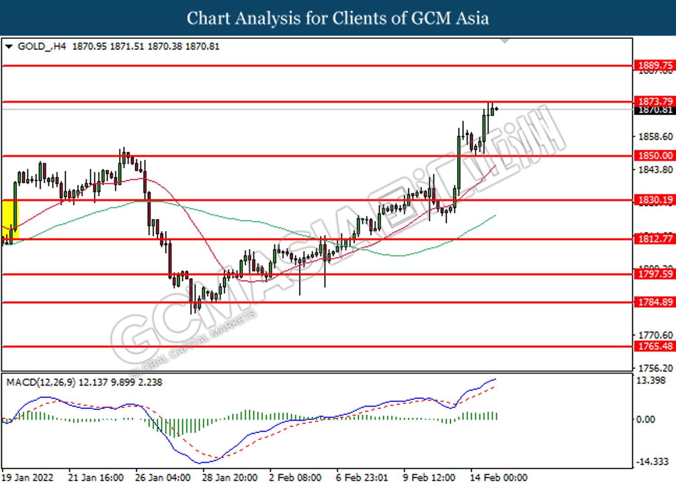
Task: Select the 1873.79 price level label
Action: click(x=655, y=101)
